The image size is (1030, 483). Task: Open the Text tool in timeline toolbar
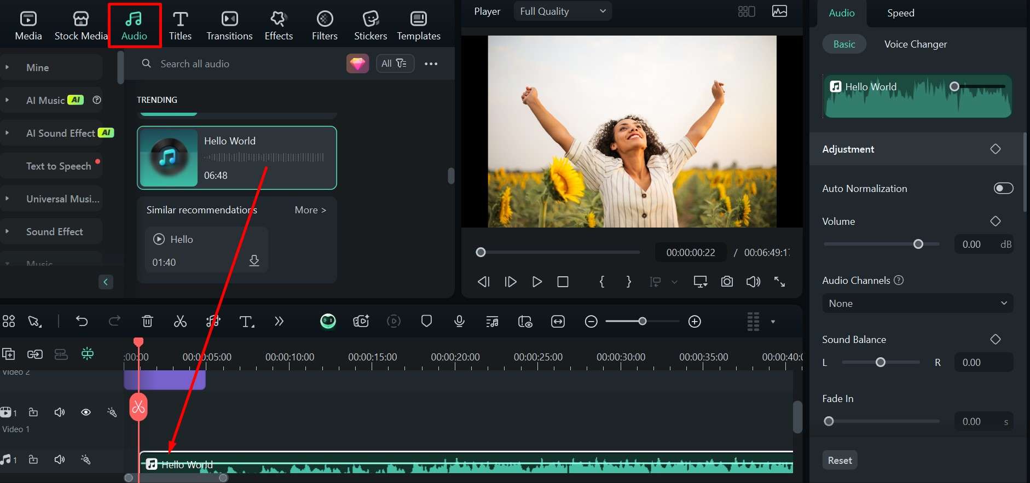click(x=247, y=322)
